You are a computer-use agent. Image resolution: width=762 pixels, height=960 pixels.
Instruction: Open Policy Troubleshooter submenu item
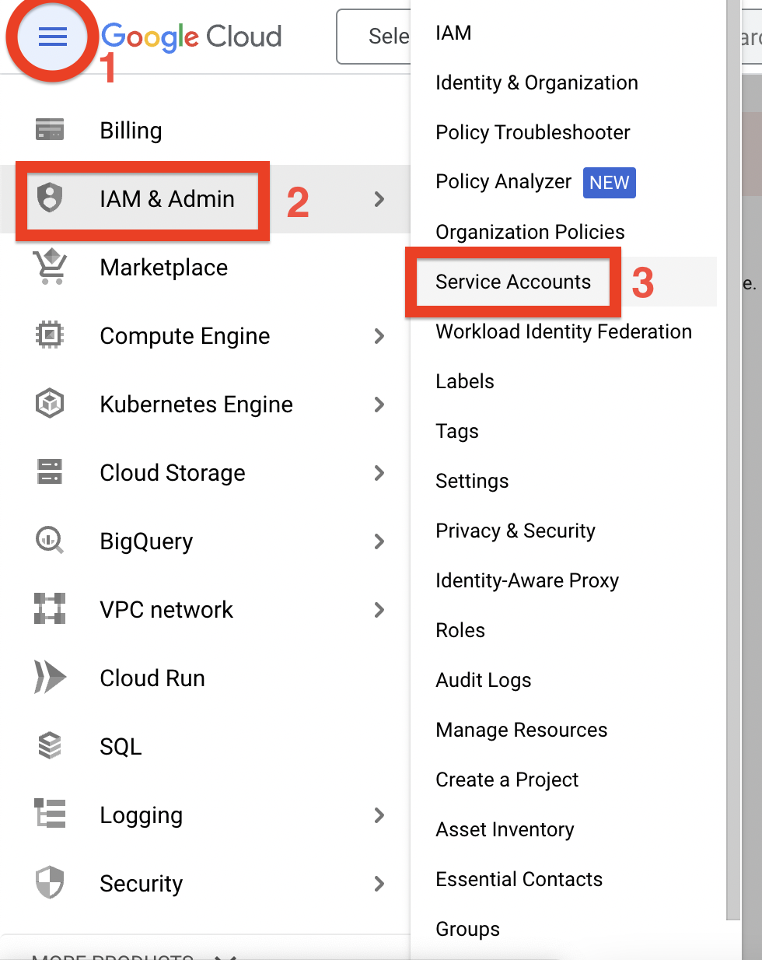[x=533, y=132]
